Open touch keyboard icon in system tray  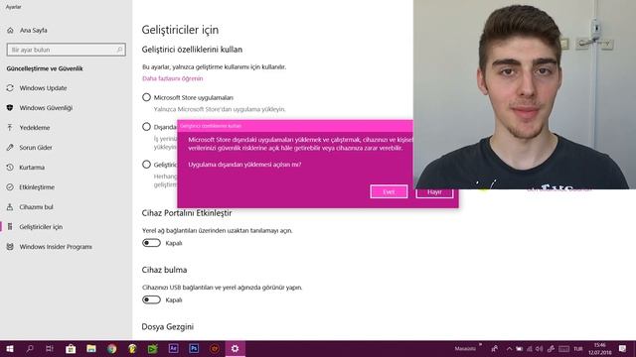pyautogui.click(x=563, y=348)
